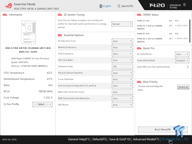Open the Q-Fan Profile Select dropdown
This screenshot has width=192, height=144.
(x=42, y=104)
